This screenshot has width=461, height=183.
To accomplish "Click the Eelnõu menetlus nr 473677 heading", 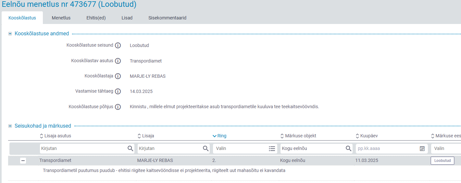I will [x=69, y=5].
